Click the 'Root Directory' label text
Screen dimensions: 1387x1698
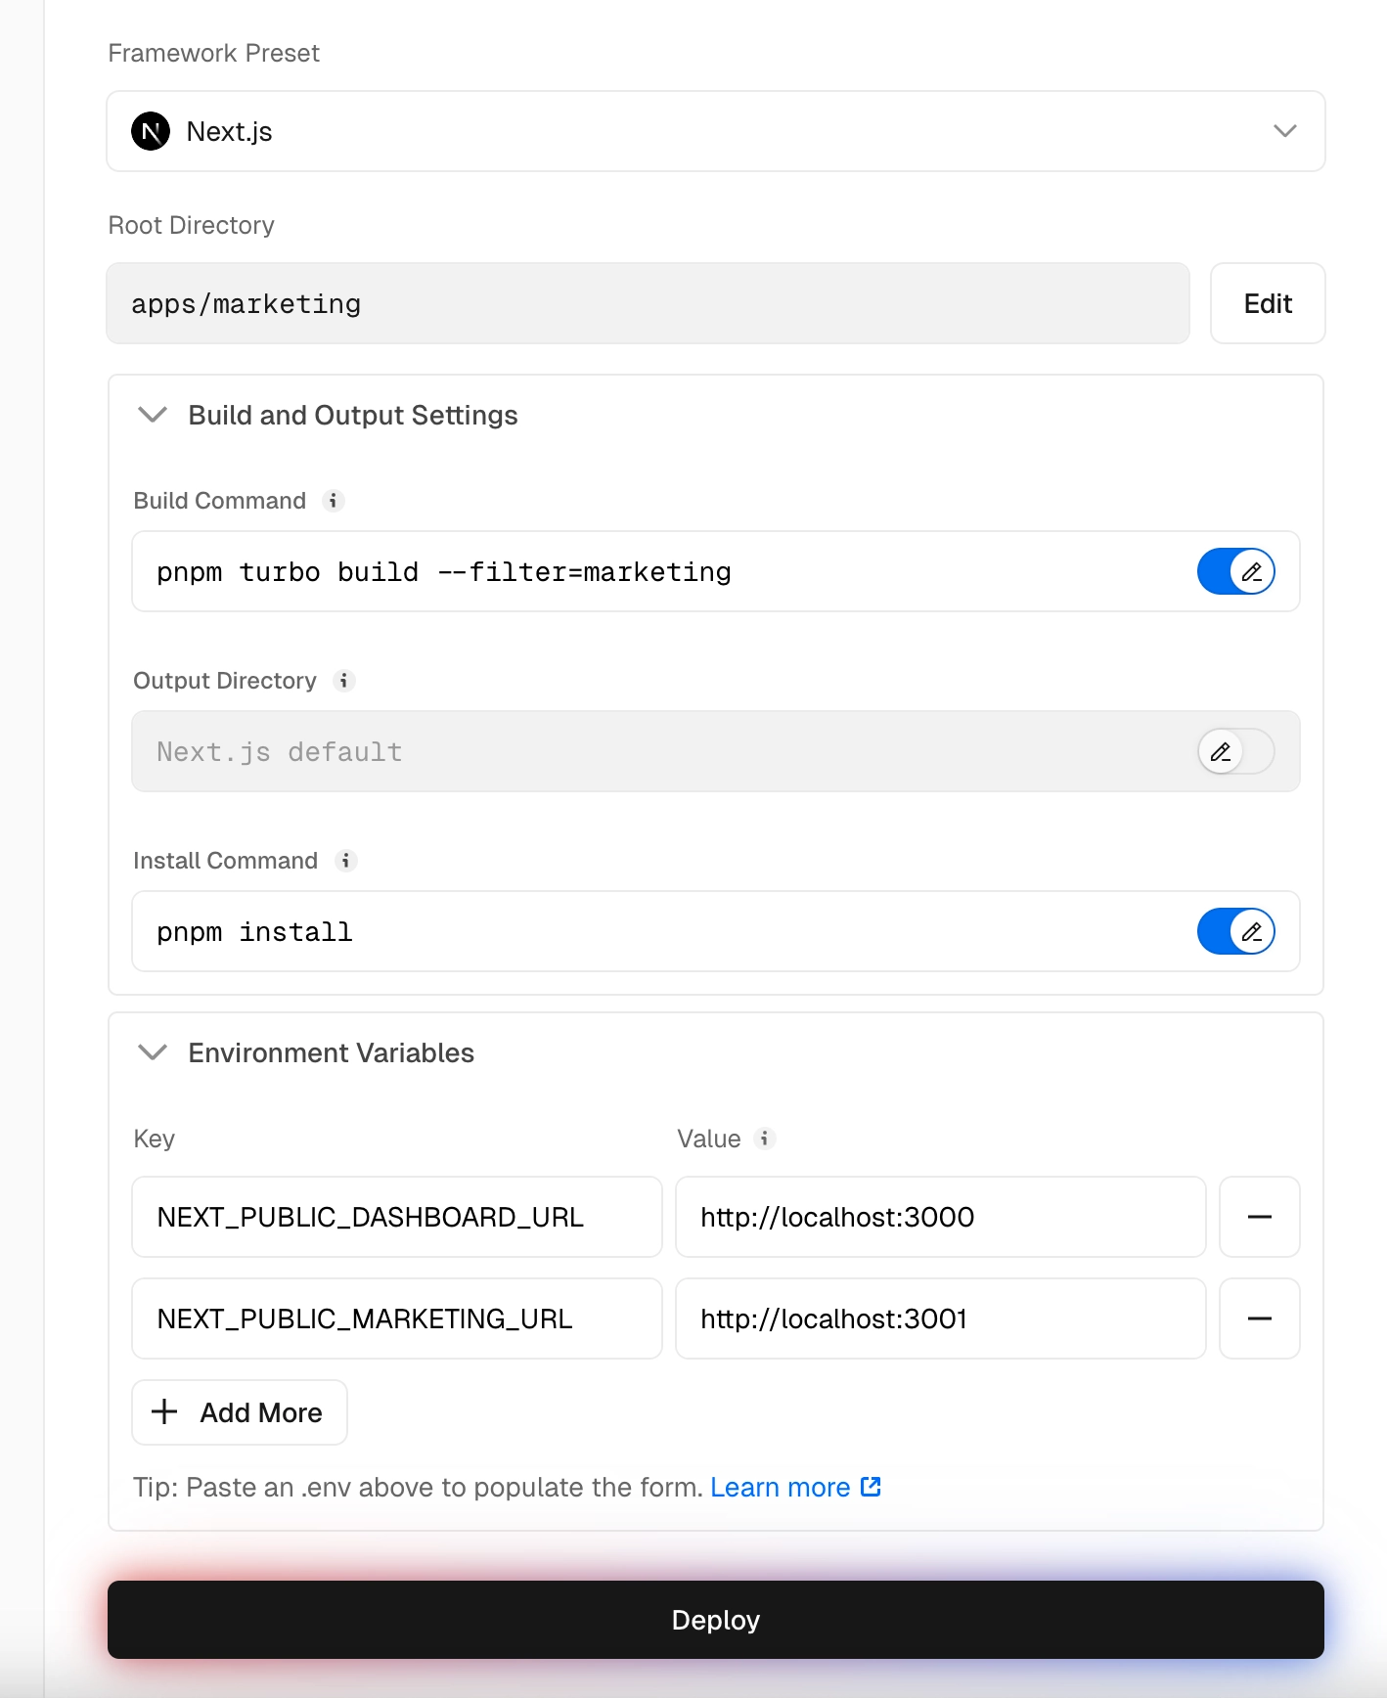coord(192,225)
